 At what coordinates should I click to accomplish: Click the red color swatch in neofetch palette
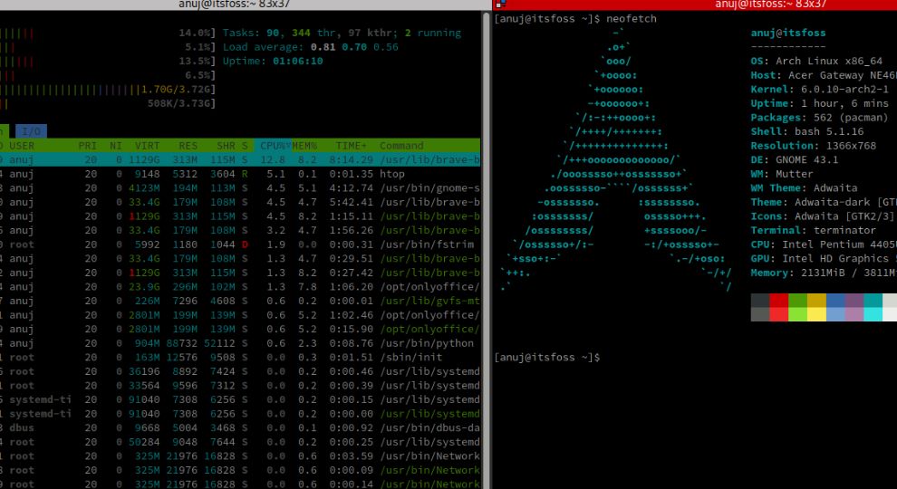(778, 301)
